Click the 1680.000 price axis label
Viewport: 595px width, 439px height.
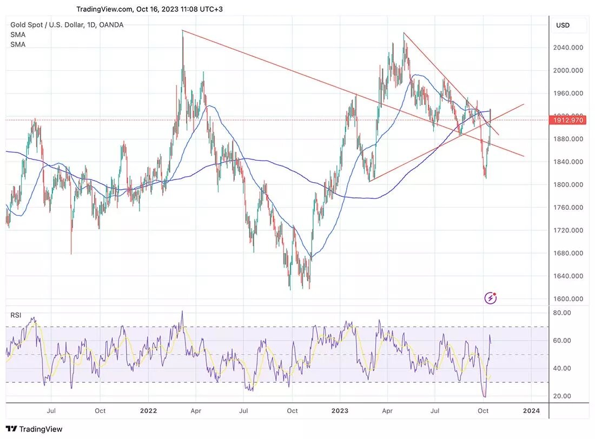[x=568, y=253]
